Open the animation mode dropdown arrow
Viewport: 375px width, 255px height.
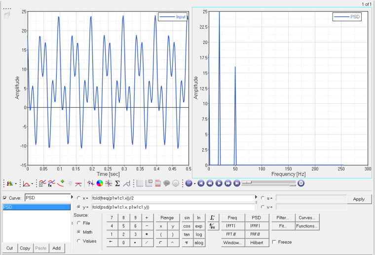click(x=195, y=184)
